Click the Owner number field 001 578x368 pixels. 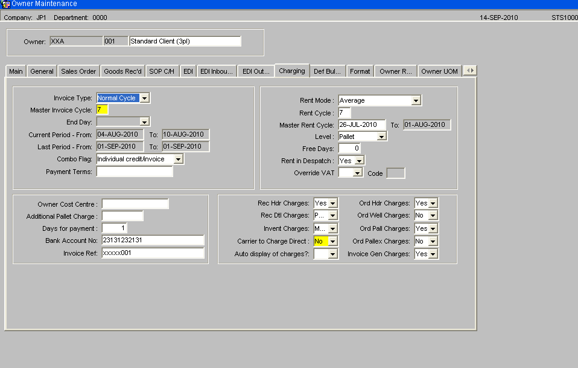point(116,41)
